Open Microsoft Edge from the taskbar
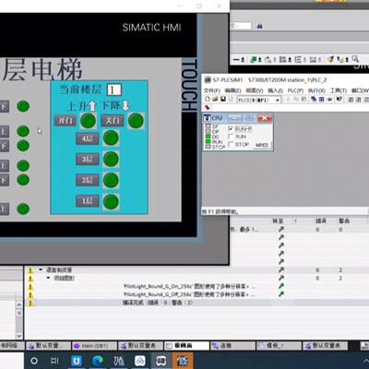Screen dimensions: 369x369 [x=98, y=361]
